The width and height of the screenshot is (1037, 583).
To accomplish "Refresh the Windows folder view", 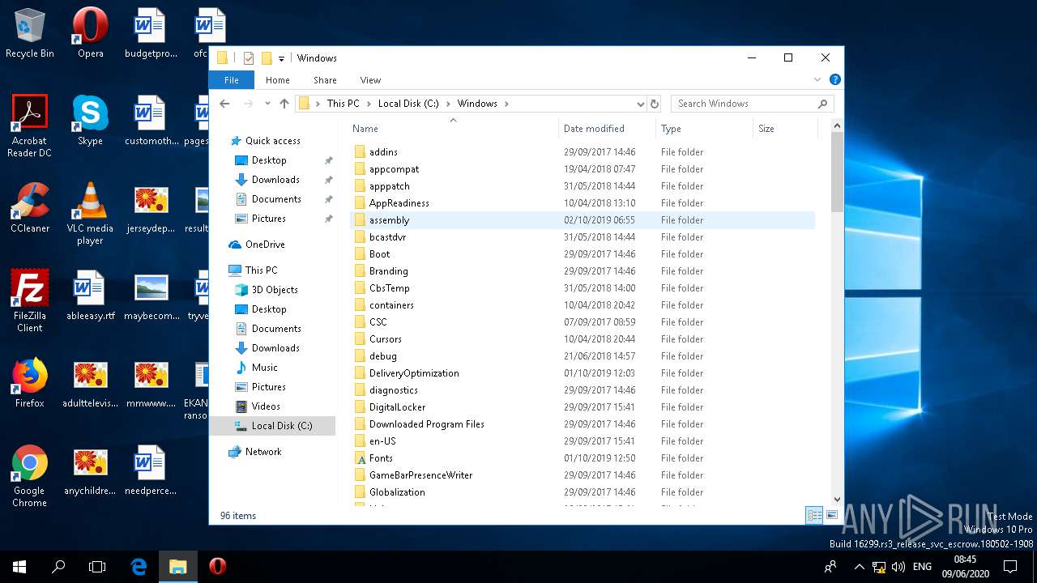I will click(x=655, y=104).
